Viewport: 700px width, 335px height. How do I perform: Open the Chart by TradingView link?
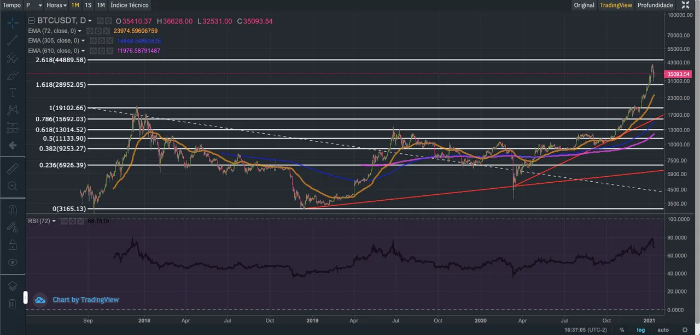pos(85,300)
